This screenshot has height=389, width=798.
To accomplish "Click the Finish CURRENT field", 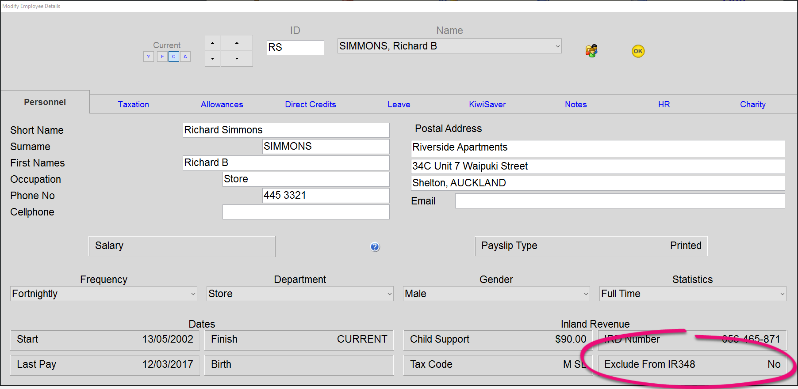I will 299,340.
